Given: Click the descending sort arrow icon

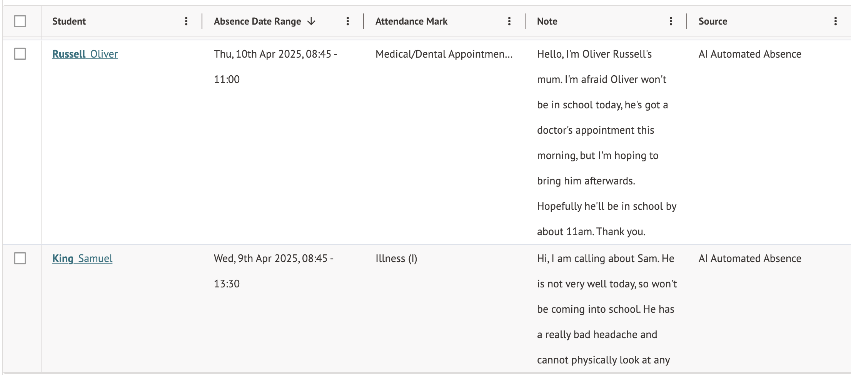Looking at the screenshot, I should [311, 22].
